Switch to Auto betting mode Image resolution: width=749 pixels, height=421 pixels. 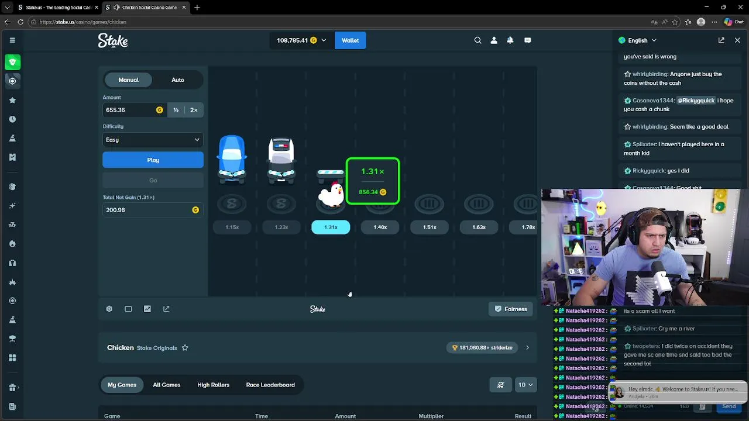click(x=178, y=80)
